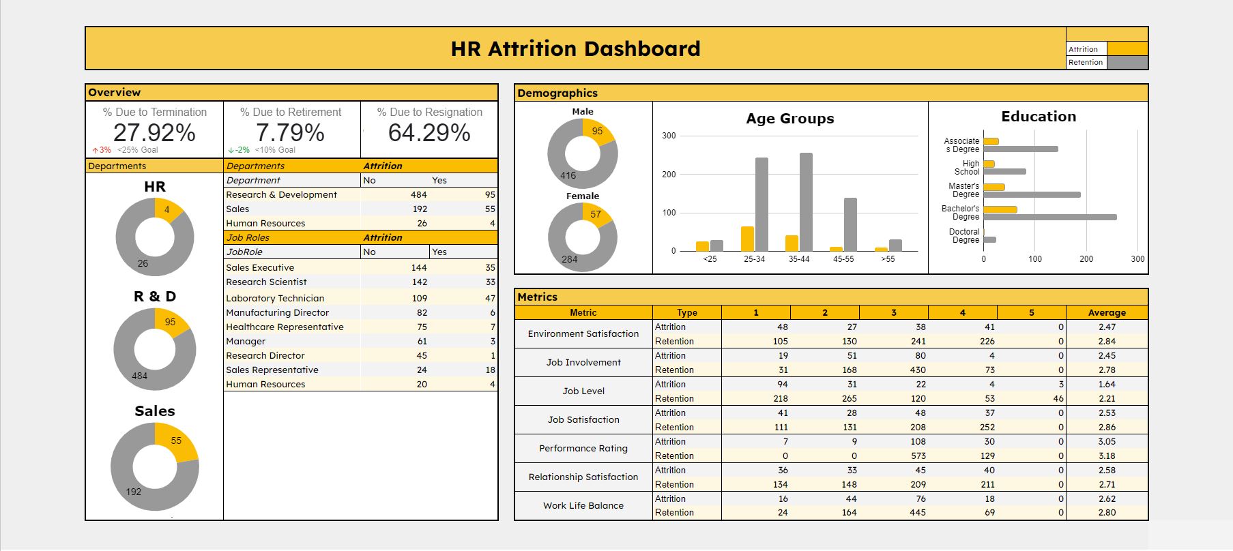Click the gray High School bar
The image size is (1233, 551).
1005,171
